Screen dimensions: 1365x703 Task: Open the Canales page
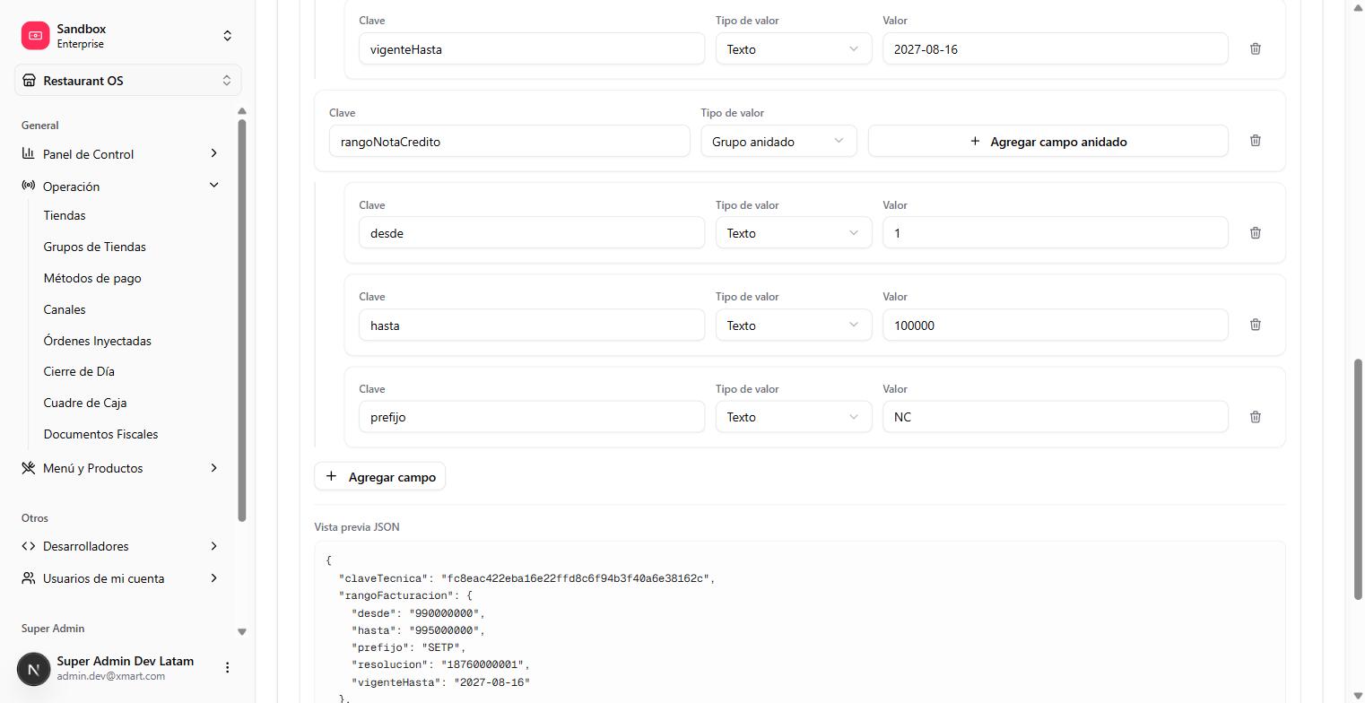(65, 309)
